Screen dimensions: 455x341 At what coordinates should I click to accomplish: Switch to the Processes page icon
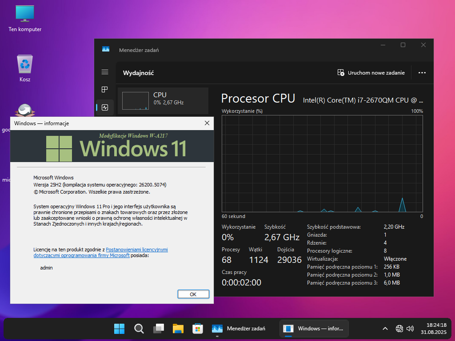105,89
